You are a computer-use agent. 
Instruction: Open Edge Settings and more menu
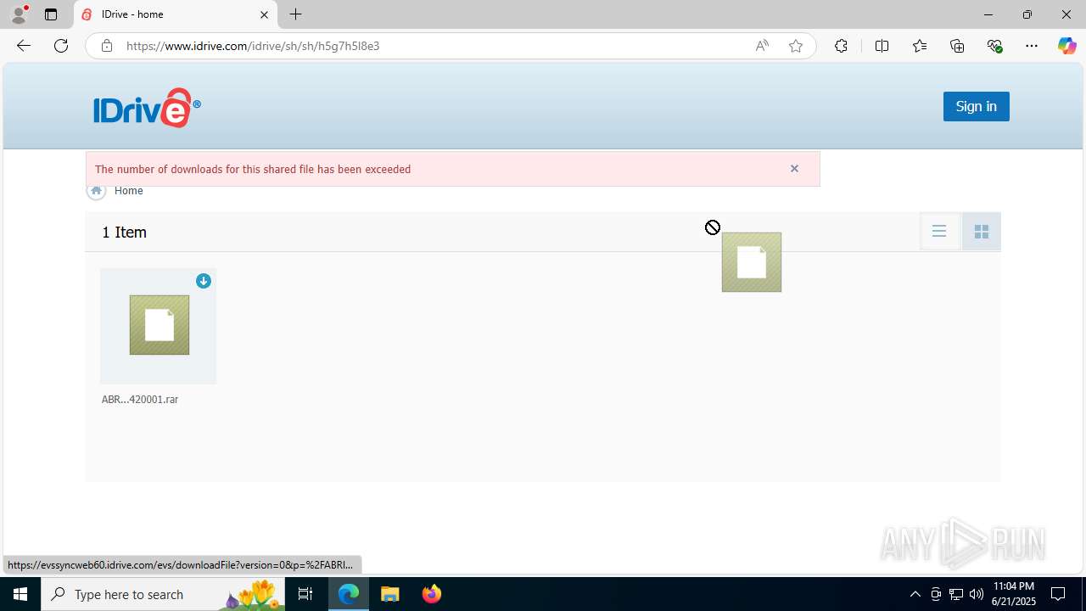[1032, 46]
